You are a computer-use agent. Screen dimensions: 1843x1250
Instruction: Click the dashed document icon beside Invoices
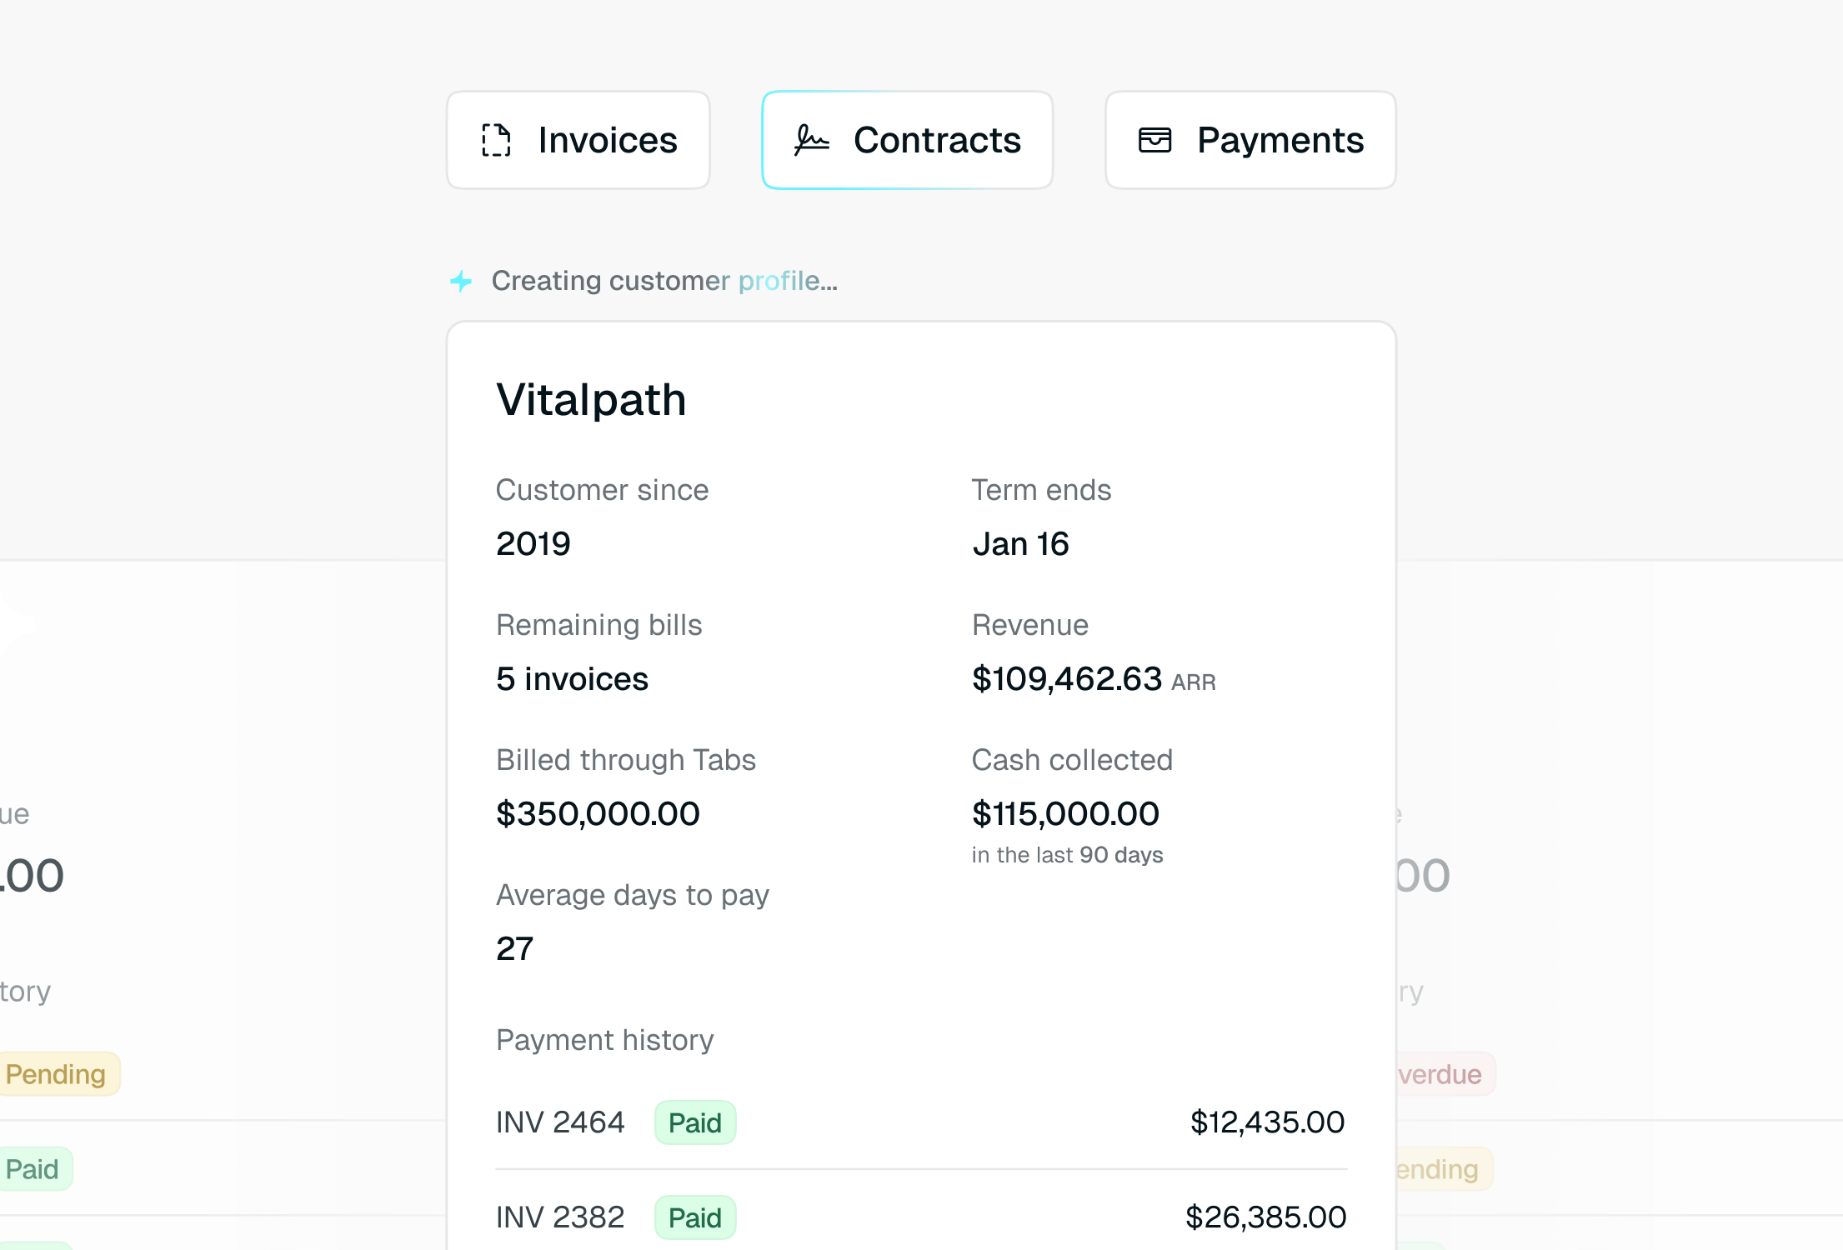coord(496,140)
